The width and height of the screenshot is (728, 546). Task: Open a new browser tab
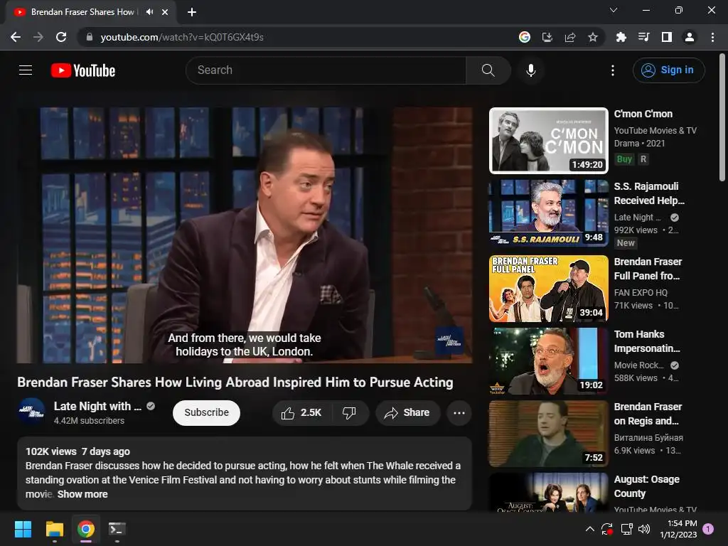[x=192, y=12]
